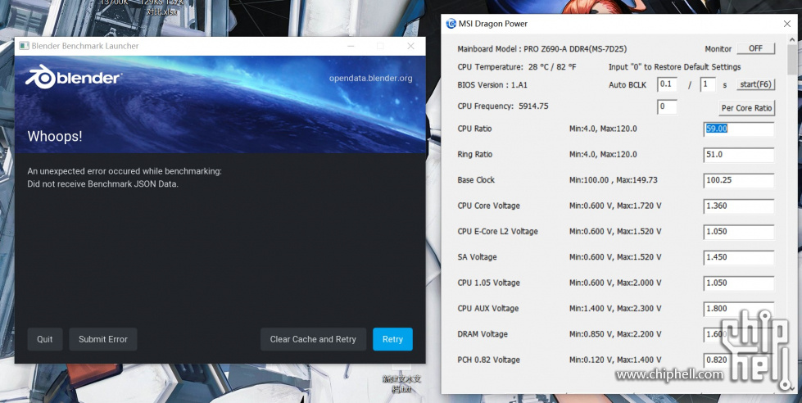Click the Auto BCLK seconds field

click(x=707, y=84)
